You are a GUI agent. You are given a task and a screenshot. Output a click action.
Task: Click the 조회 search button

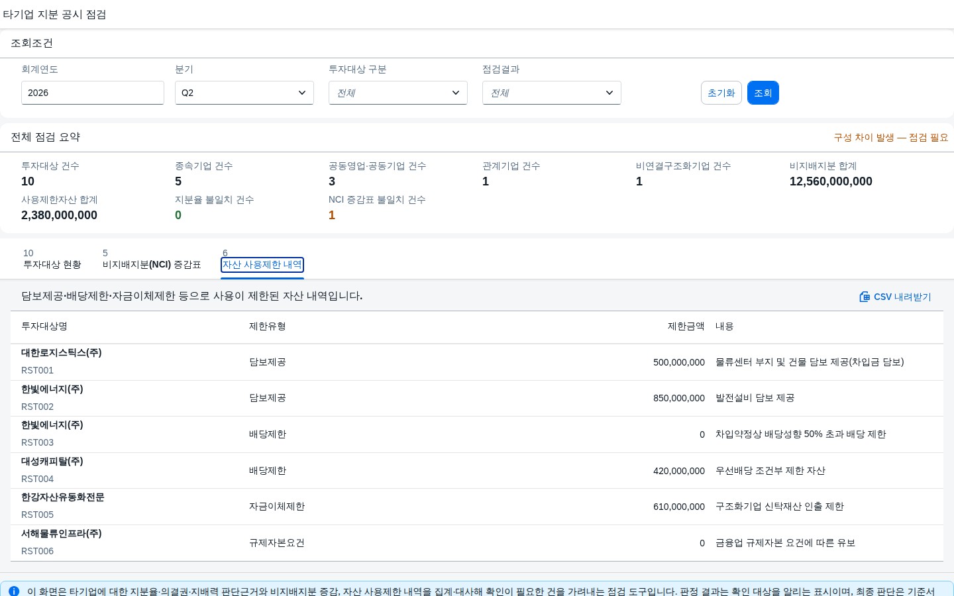pos(763,93)
